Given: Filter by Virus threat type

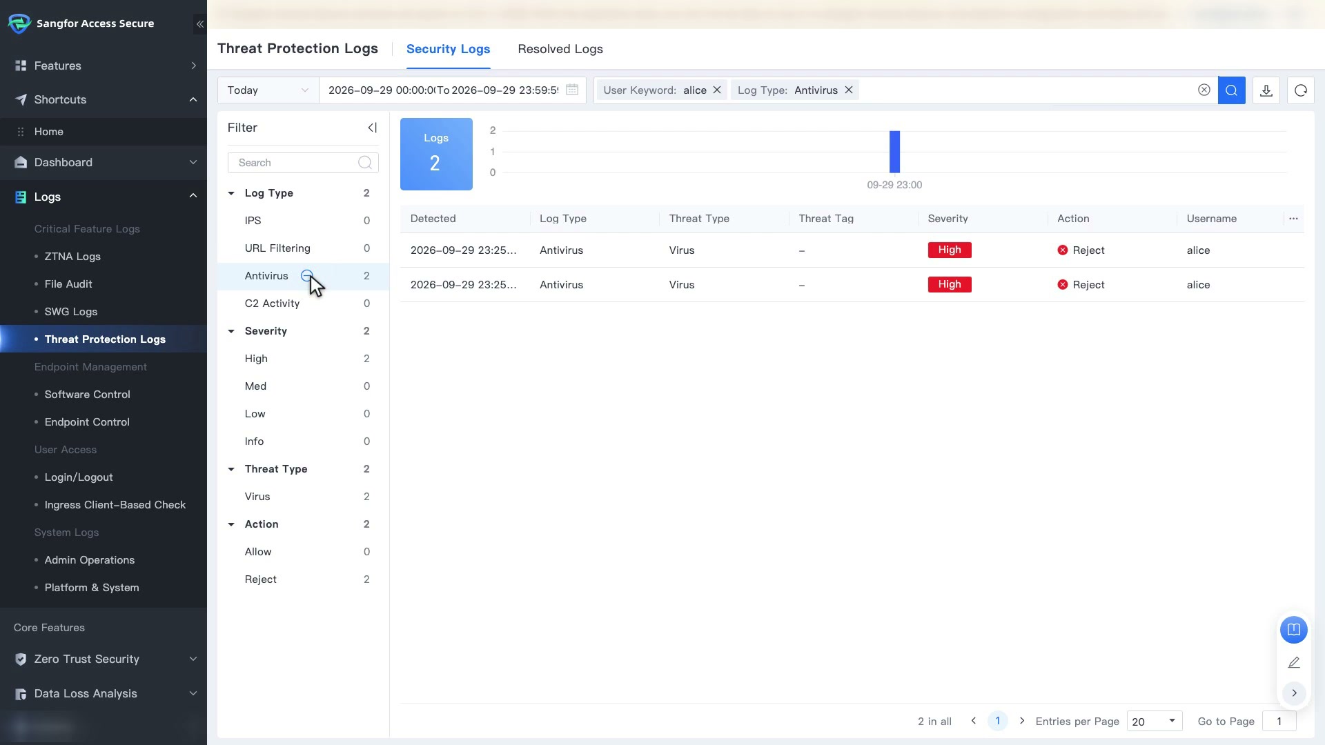Looking at the screenshot, I should 257,497.
